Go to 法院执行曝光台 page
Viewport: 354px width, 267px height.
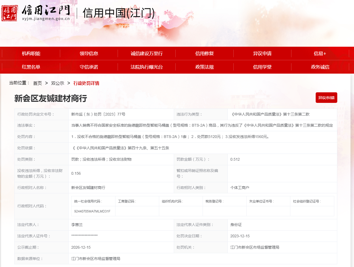point(147,67)
